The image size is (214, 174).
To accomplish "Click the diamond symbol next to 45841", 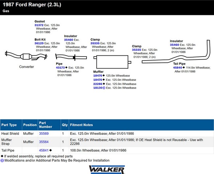I will [51, 150].
